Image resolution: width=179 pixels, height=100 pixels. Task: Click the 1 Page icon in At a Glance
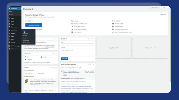[42, 57]
